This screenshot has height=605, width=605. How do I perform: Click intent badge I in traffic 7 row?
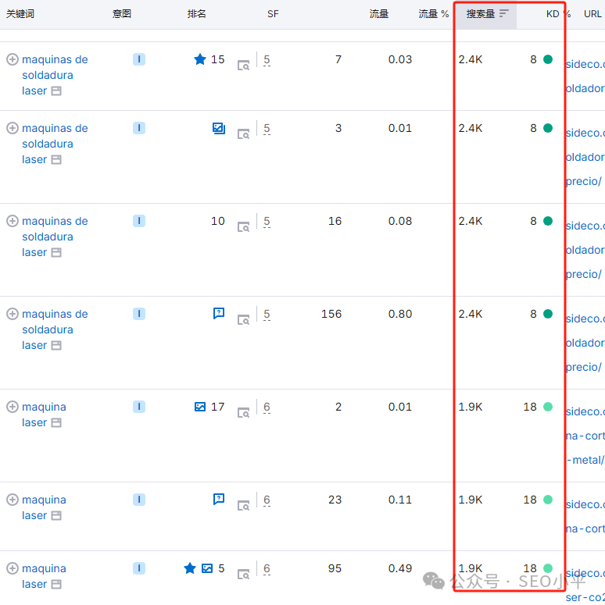pyautogui.click(x=139, y=59)
